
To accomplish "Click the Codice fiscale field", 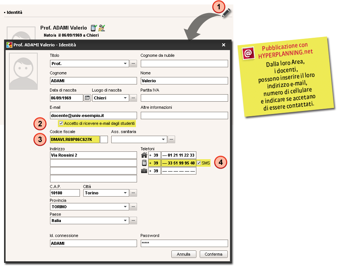I will coord(75,139).
